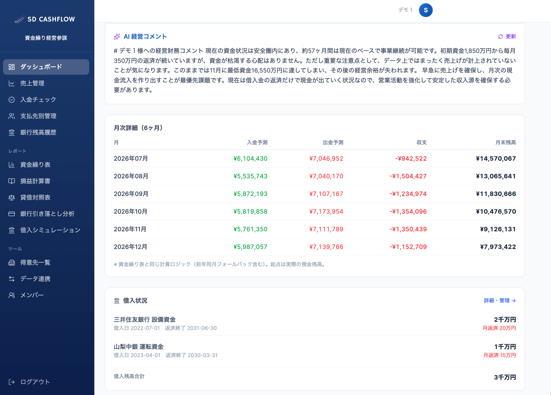
Task: Click the 損益計算書 book icon
Action: tap(12, 181)
